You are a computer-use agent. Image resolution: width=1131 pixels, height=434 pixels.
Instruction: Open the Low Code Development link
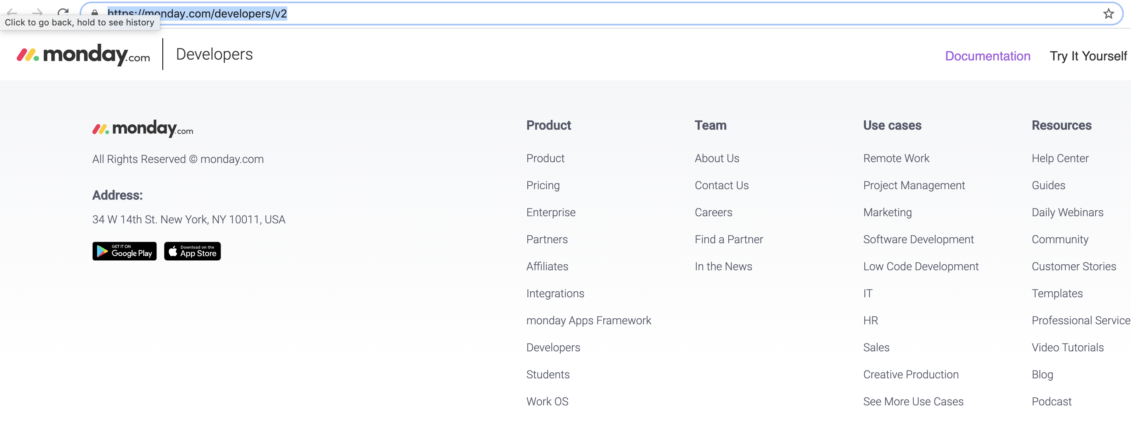921,267
